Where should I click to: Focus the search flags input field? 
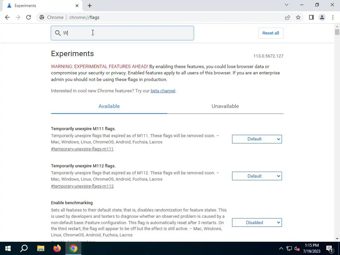click(x=122, y=33)
